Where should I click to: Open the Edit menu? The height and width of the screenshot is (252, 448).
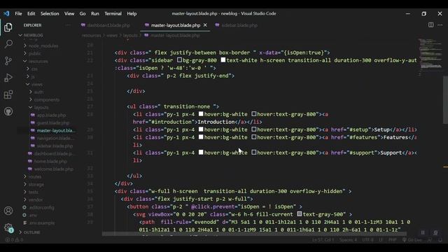coord(31,13)
